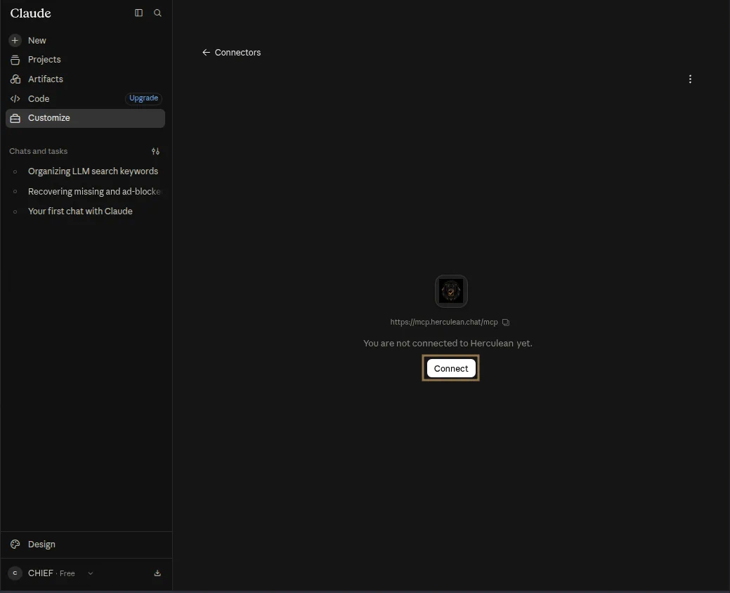
Task: Open search with the magnifier icon
Action: coord(158,13)
